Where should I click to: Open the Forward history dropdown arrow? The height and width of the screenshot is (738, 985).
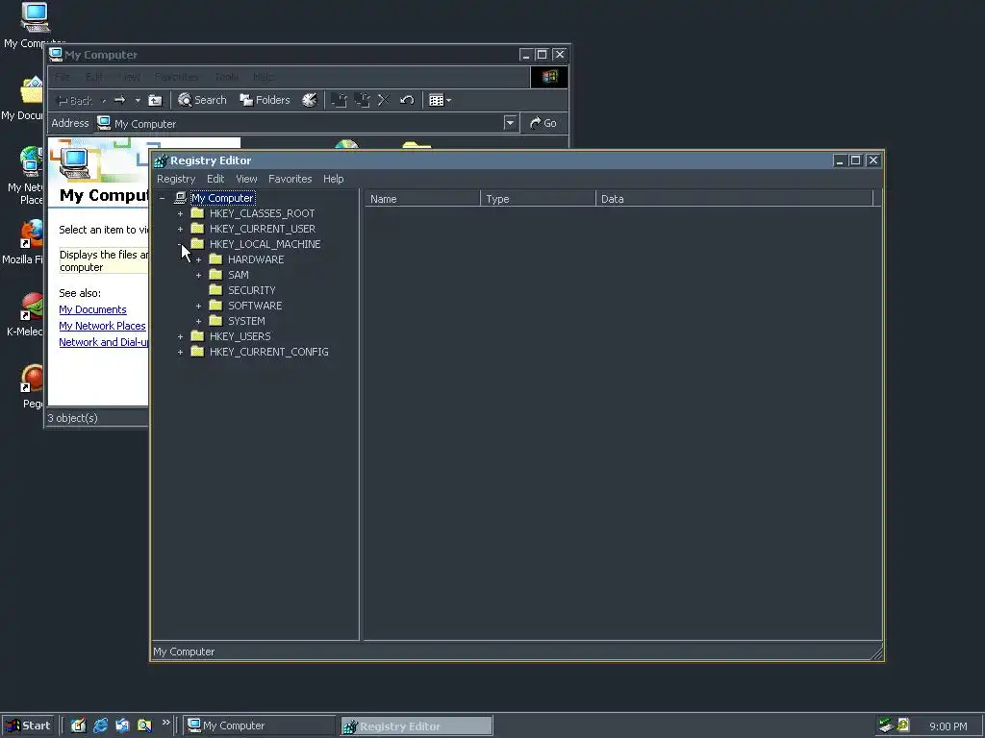click(138, 100)
